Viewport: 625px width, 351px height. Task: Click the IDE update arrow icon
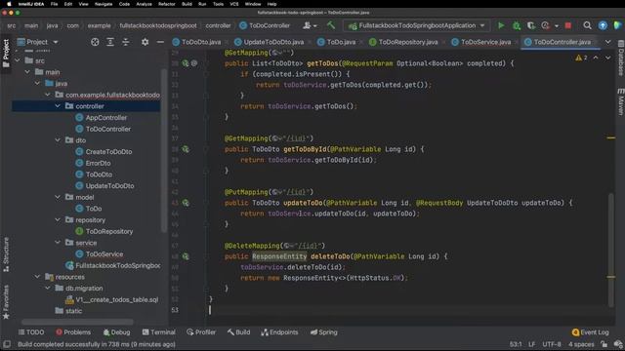coord(603,25)
